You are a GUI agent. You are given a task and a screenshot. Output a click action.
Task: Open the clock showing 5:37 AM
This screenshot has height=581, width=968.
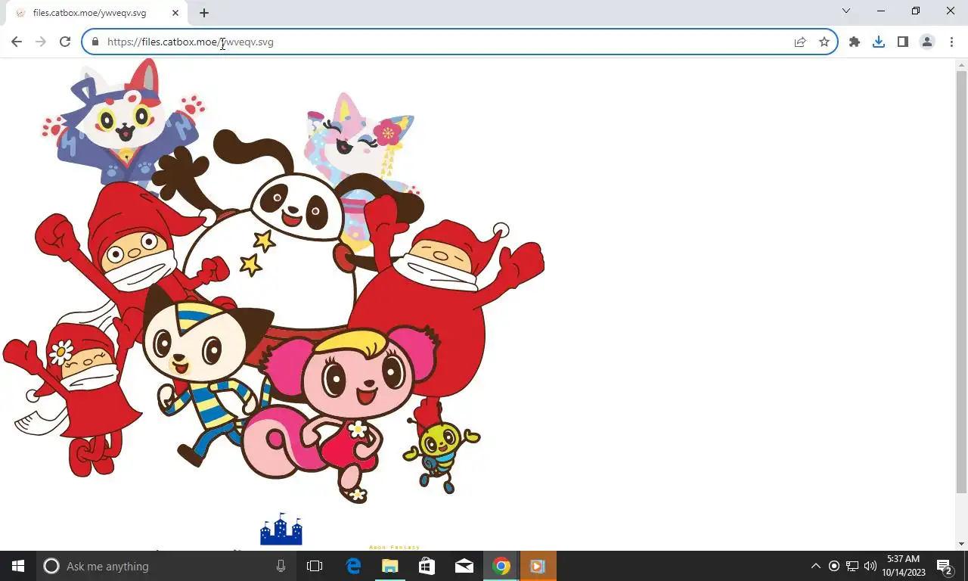pyautogui.click(x=903, y=566)
